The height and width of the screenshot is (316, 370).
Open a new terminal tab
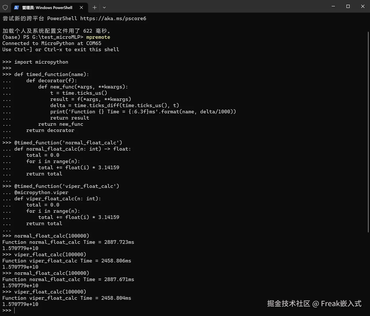pyautogui.click(x=95, y=8)
